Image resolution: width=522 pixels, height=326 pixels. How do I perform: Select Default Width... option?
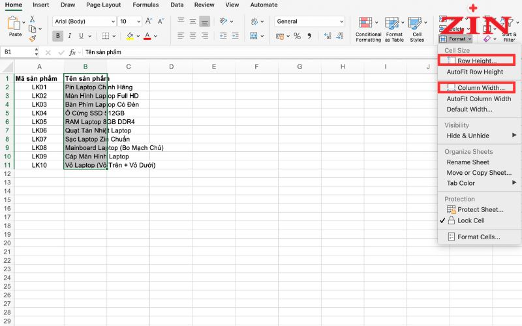pyautogui.click(x=469, y=109)
